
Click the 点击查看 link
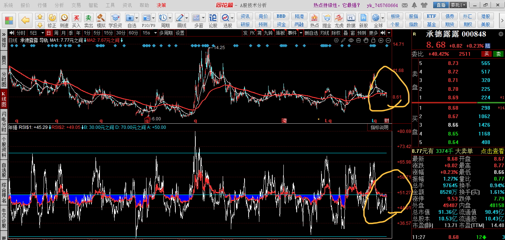point(492,151)
